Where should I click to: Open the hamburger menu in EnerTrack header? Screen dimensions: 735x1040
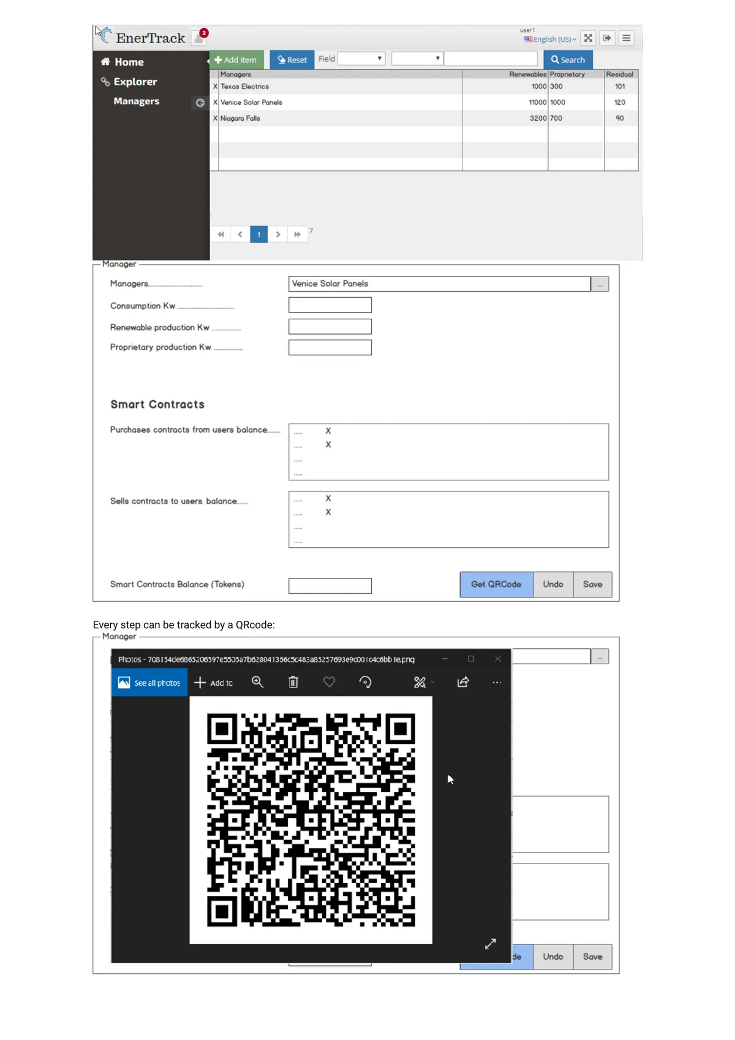tap(627, 38)
